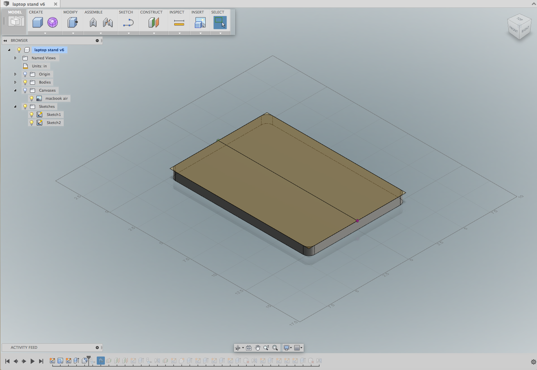Viewport: 537px width, 370px height.
Task: Open grid and snaps settings dropdown
Action: (x=298, y=348)
